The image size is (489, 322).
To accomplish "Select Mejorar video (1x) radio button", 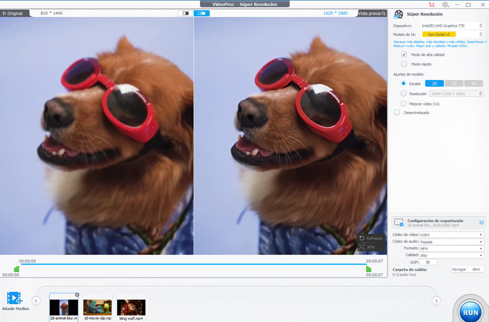I will point(404,104).
